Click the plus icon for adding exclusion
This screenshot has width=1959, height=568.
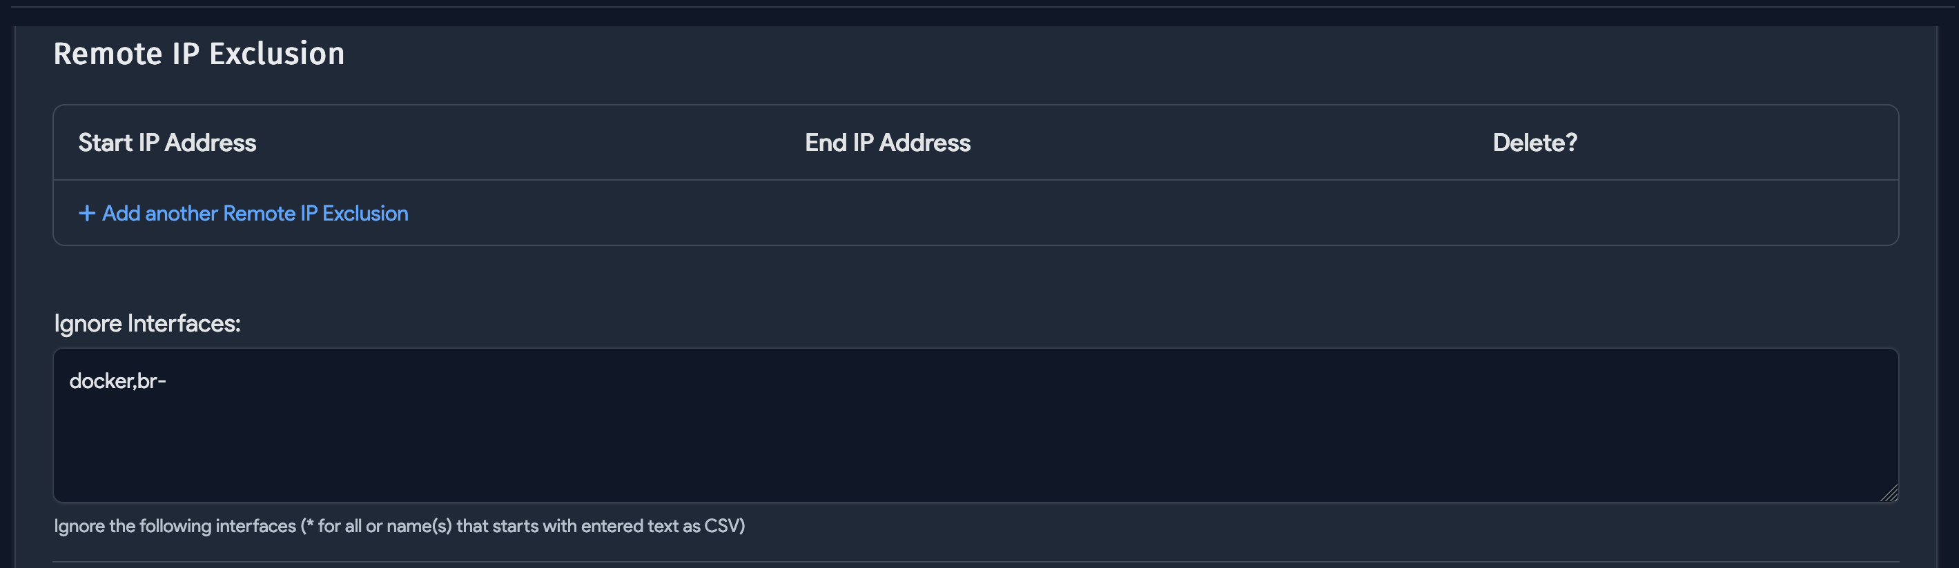[x=87, y=214]
